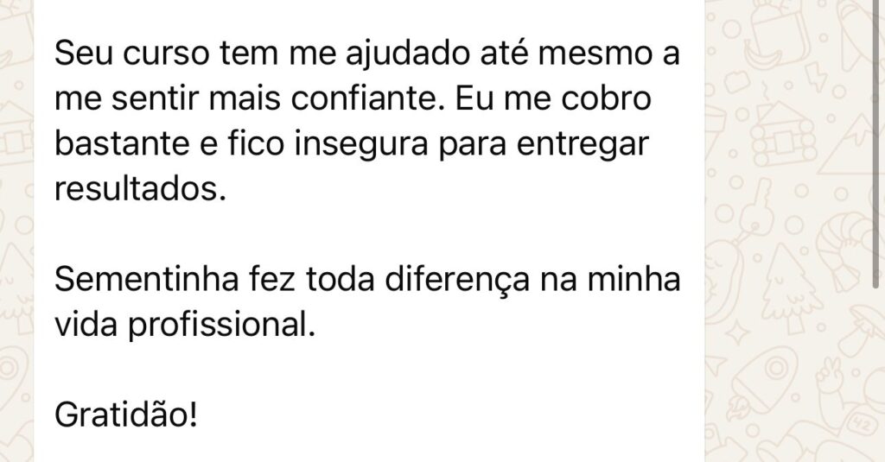The height and width of the screenshot is (462, 885).
Task: Click the word 'entregar' in the message
Action: (x=583, y=146)
